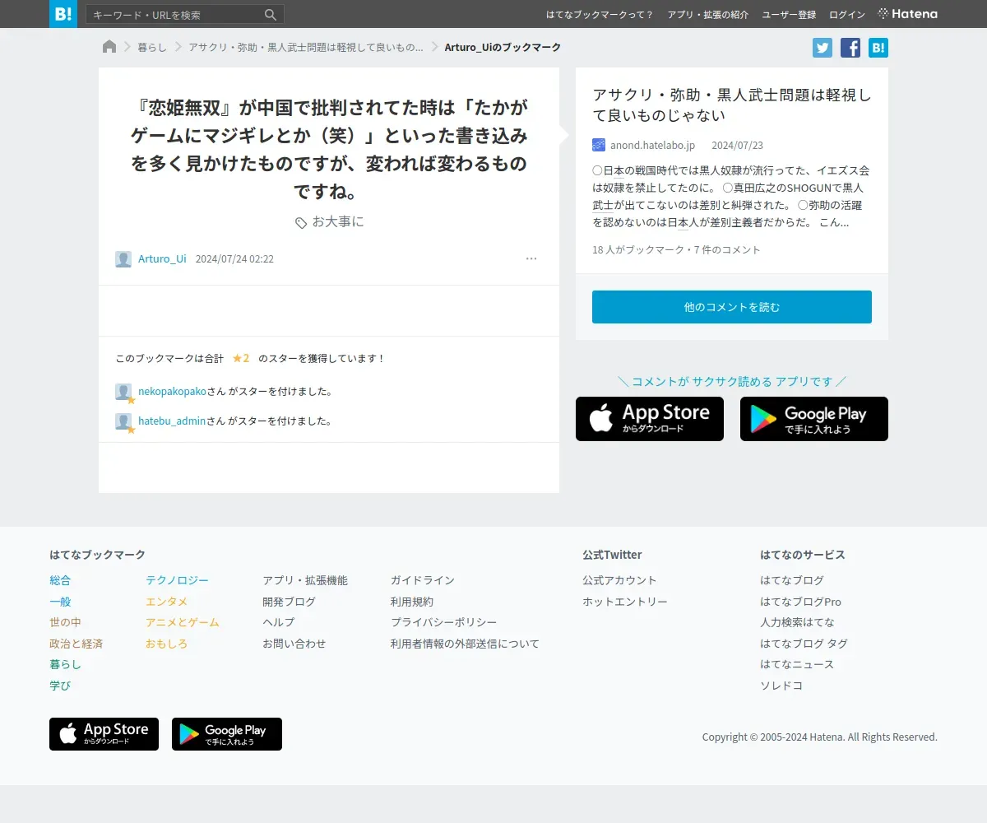987x823 pixels.
Task: Open エンタメ category in footer
Action: (x=166, y=602)
